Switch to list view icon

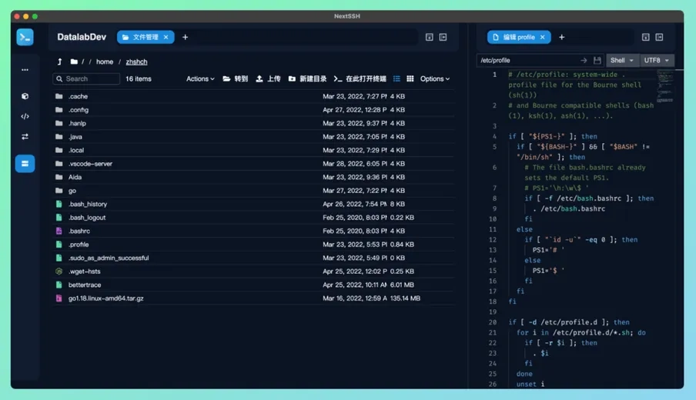click(397, 78)
